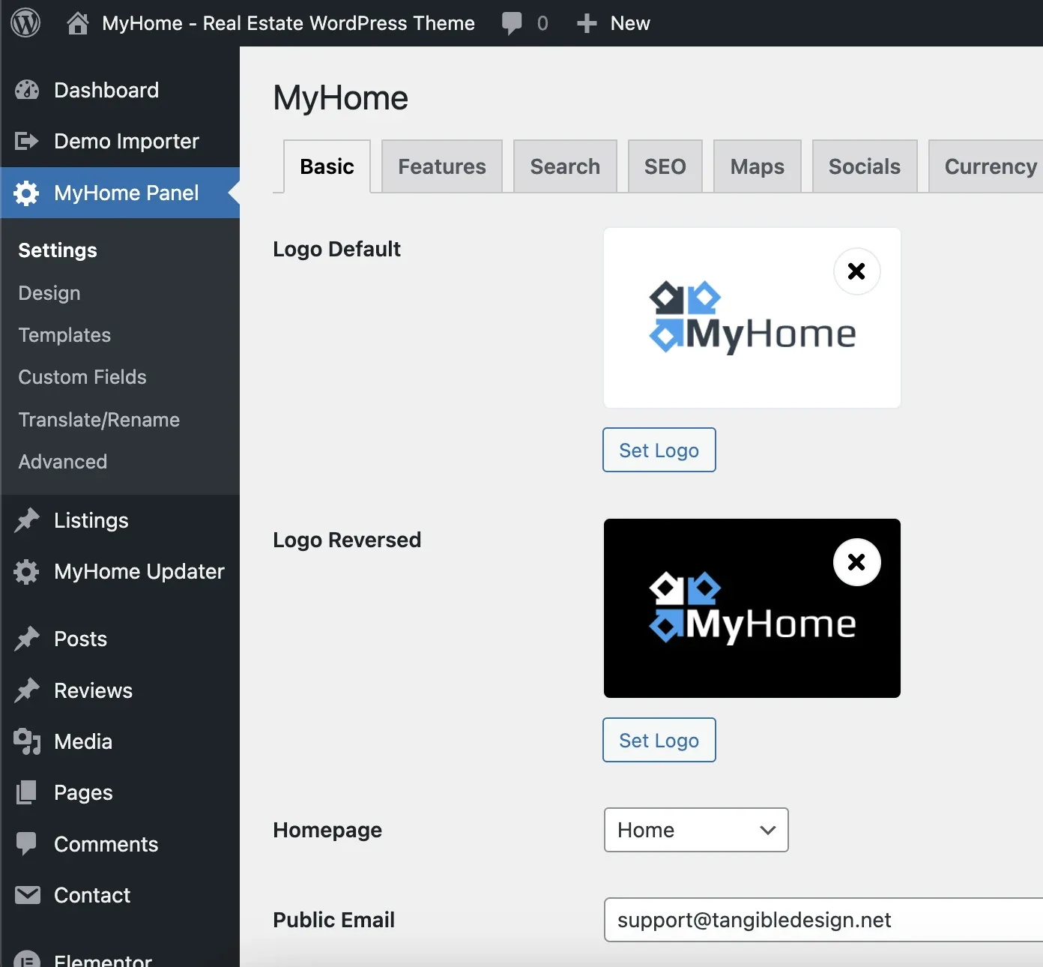Visit MyHome - Real Estate WordPress Theme site
This screenshot has width=1043, height=967.
pyautogui.click(x=288, y=23)
